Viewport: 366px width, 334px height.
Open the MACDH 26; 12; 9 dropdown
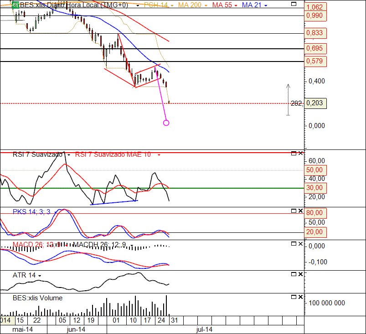(x=132, y=245)
